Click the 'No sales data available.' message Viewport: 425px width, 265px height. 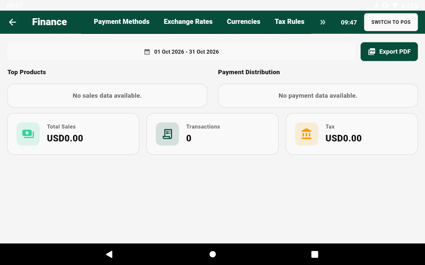107,96
